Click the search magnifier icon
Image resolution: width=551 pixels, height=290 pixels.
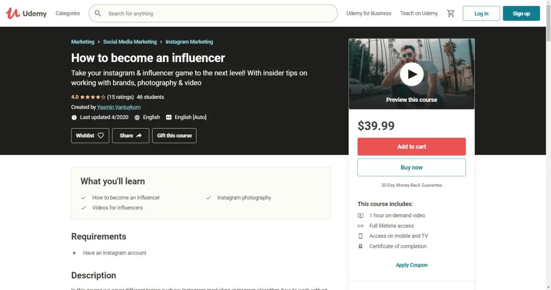98,13
